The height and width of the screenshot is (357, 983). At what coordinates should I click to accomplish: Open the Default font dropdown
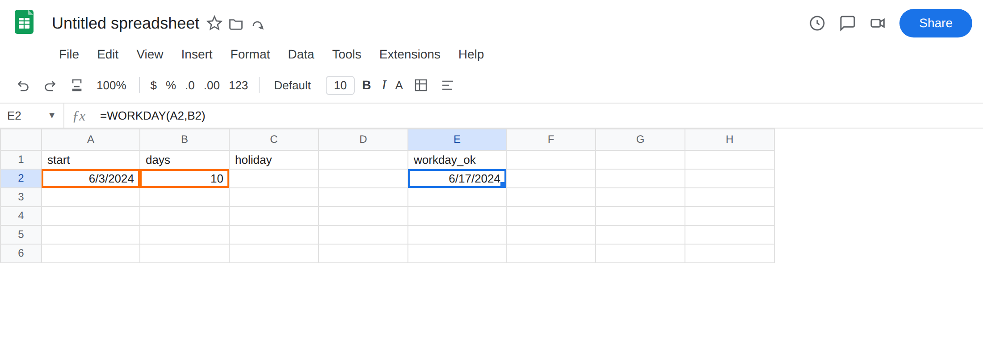click(x=292, y=85)
